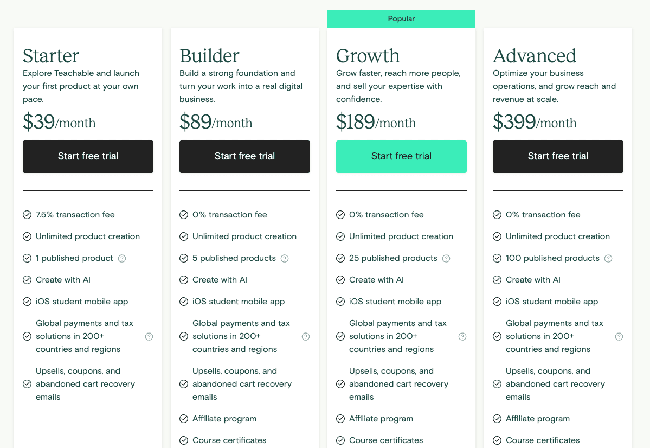Open the tooltip on Builder's global payments line
This screenshot has width=650, height=448.
click(x=306, y=336)
